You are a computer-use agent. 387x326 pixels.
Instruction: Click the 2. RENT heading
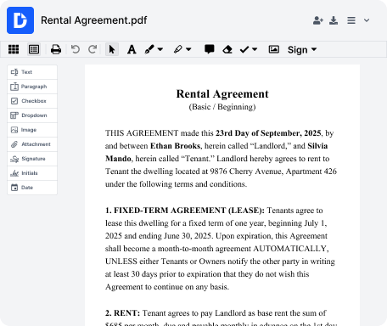pyautogui.click(x=122, y=313)
